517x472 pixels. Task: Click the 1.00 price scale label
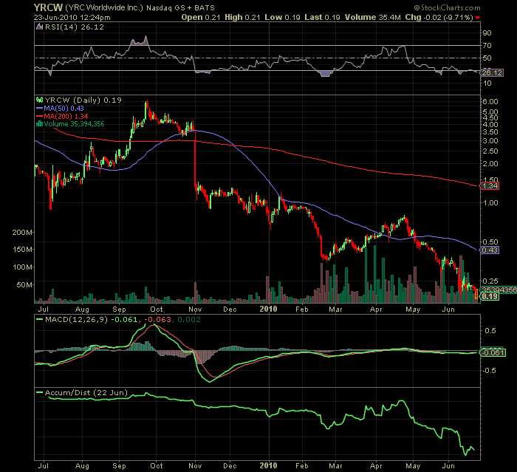(x=490, y=202)
